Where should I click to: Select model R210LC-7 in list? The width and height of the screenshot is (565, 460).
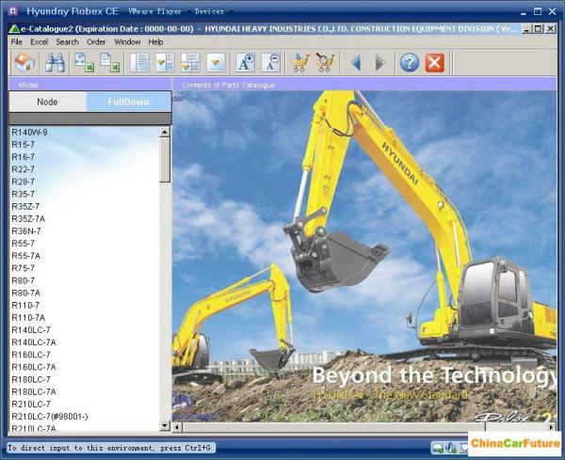pos(31,404)
